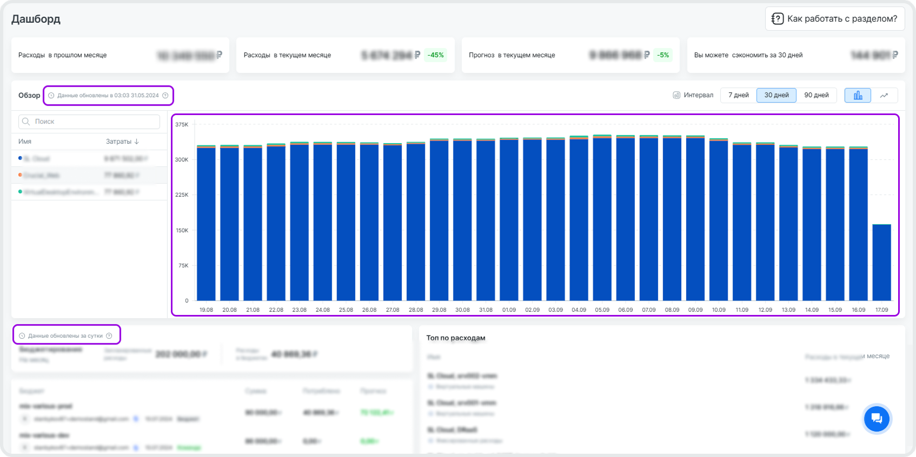The width and height of the screenshot is (916, 457).
Task: Open 'Как работать с разделом?' help
Action: click(x=834, y=19)
